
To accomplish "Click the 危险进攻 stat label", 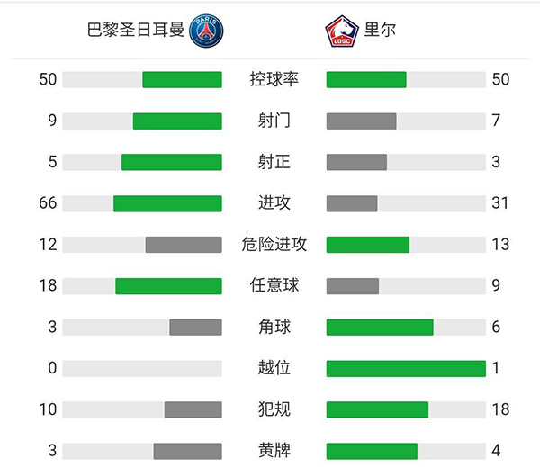I will tap(274, 245).
